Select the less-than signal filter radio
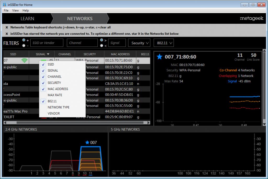Image resolution: width=268 pixels, height=179 pixels. coord(102,46)
